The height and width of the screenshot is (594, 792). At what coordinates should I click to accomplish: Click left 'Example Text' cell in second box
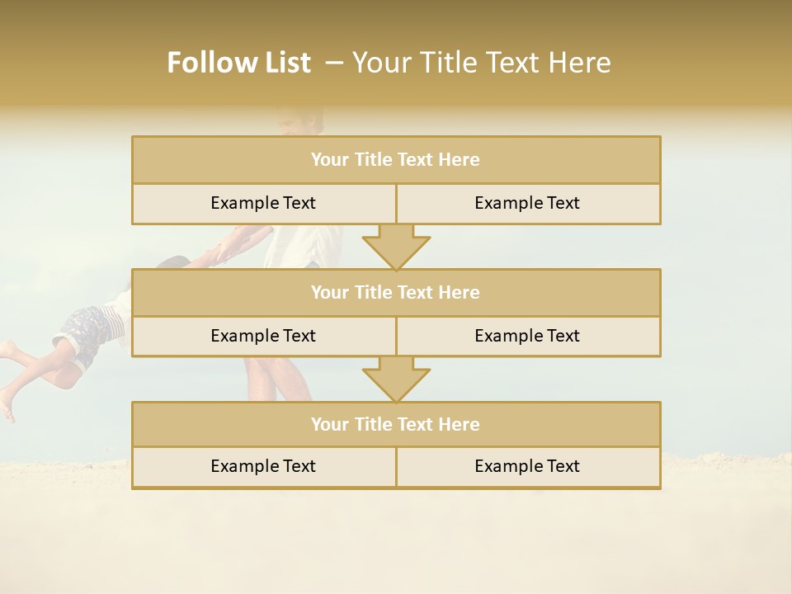click(x=264, y=337)
